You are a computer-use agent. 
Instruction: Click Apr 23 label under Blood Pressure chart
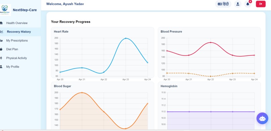232,80
